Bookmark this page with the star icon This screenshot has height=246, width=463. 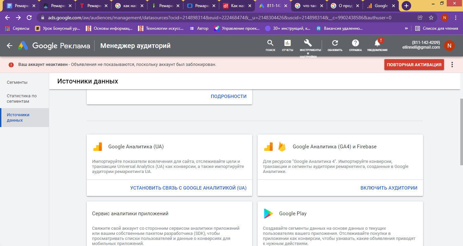[431, 18]
